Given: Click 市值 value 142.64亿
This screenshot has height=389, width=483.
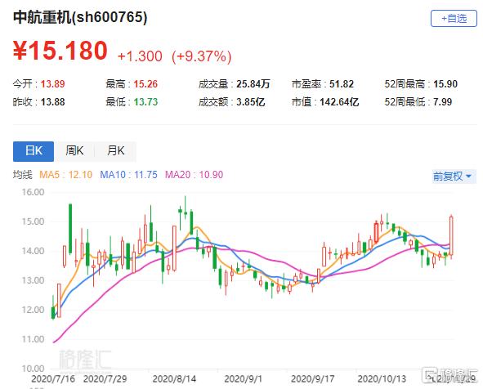Looking at the screenshot, I should click(x=339, y=102).
